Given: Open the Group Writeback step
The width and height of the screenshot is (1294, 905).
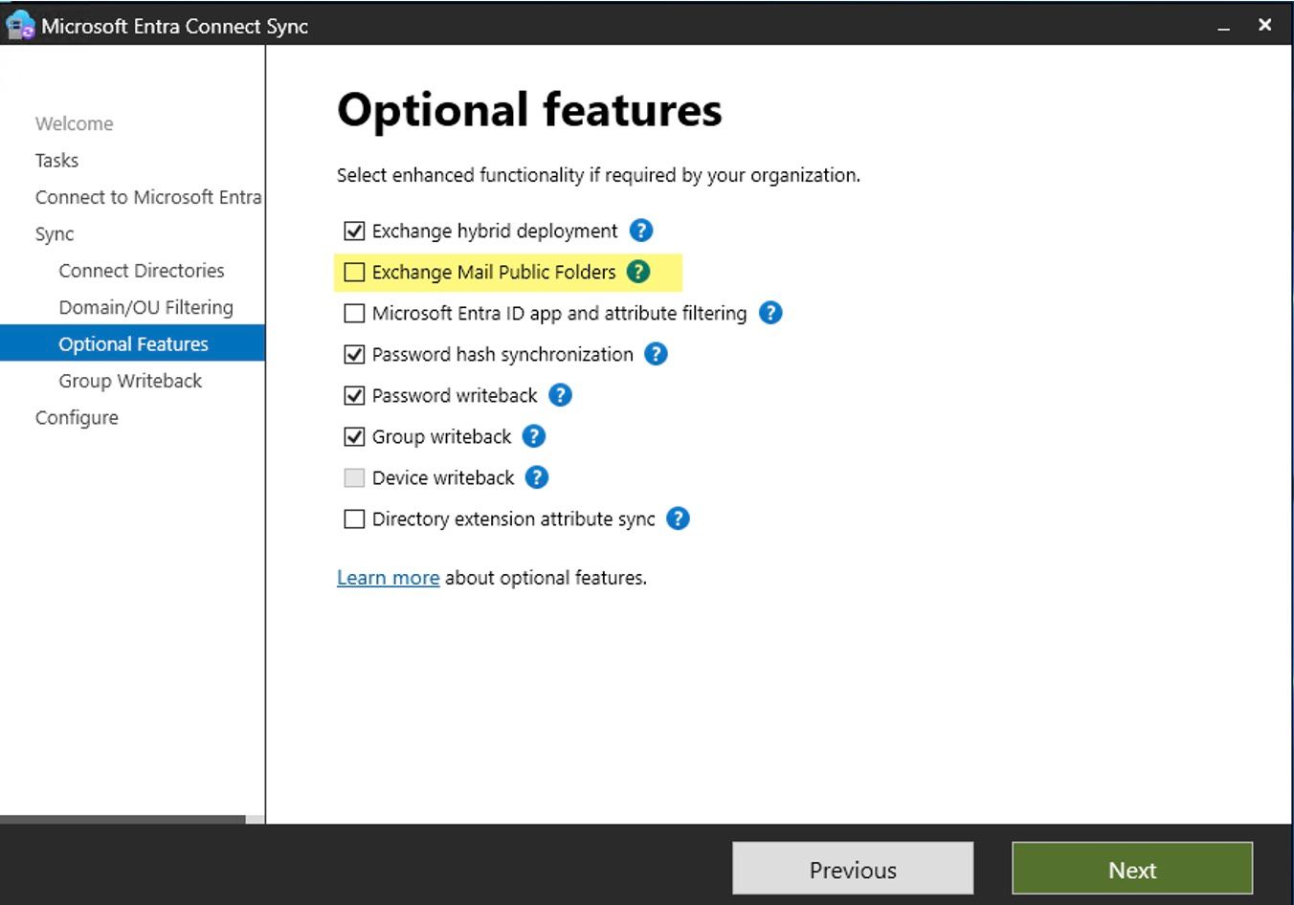Looking at the screenshot, I should coord(130,381).
